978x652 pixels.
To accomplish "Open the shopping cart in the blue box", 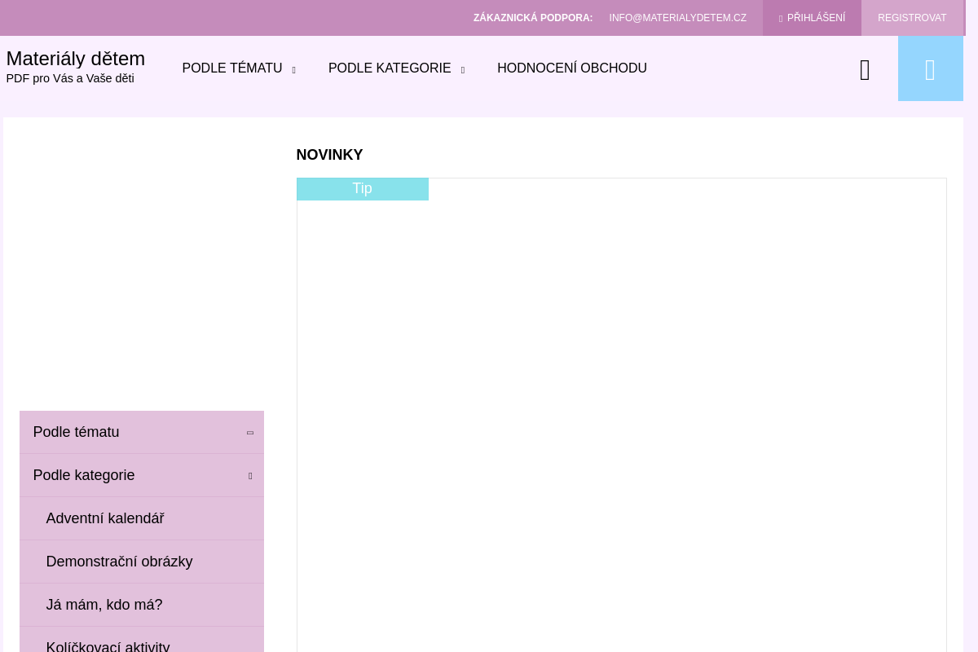I will coord(930,70).
